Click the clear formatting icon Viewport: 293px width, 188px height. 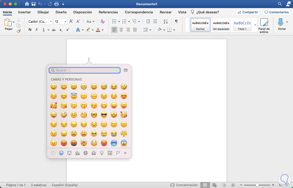click(102, 21)
